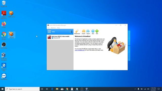Open the Mail app from the taskbar
The height and width of the screenshot is (91, 162).
[x=62, y=89]
